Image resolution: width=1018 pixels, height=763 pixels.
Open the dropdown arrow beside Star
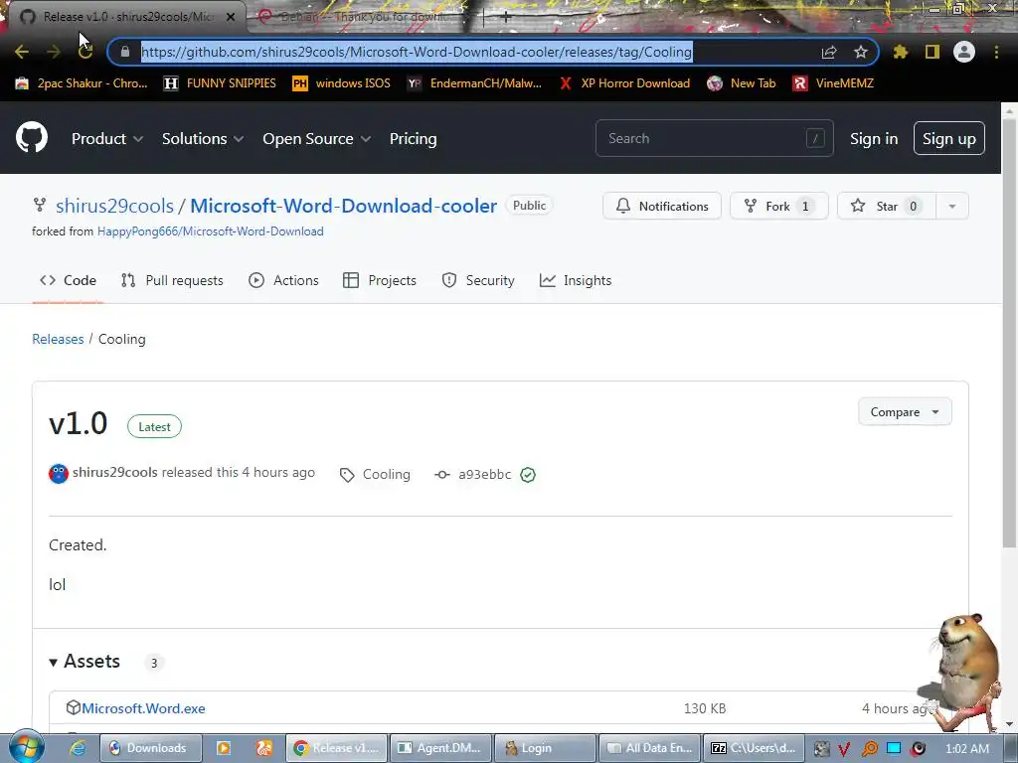952,206
